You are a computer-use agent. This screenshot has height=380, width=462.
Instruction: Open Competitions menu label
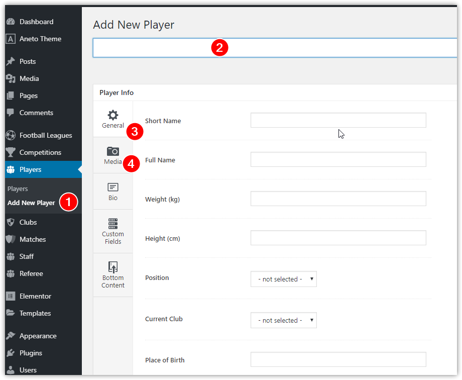tap(40, 152)
